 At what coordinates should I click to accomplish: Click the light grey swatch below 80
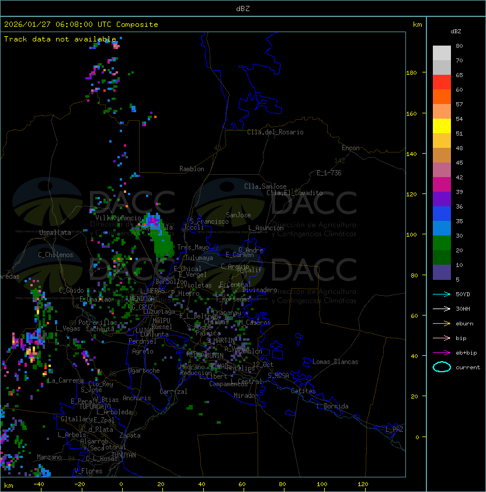(x=442, y=53)
